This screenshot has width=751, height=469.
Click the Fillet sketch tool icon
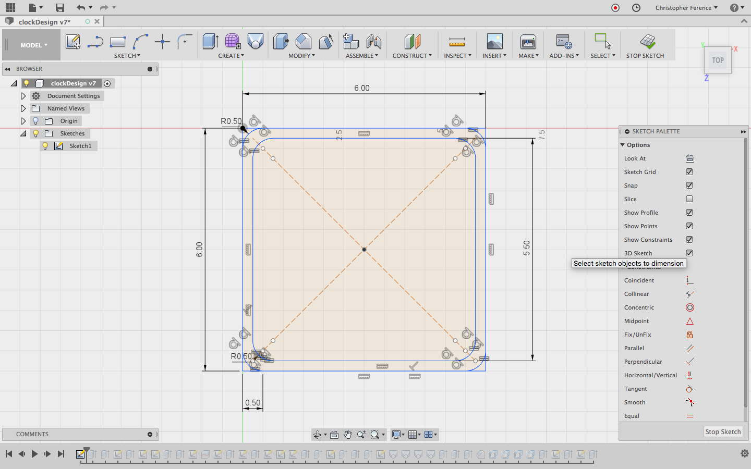(185, 42)
